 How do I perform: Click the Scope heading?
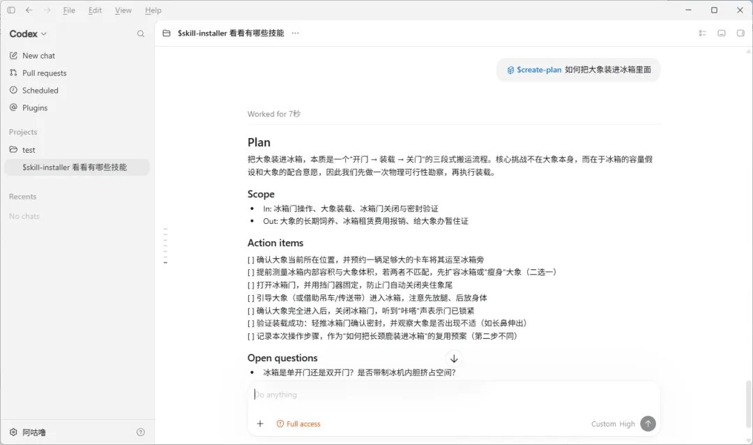[261, 194]
